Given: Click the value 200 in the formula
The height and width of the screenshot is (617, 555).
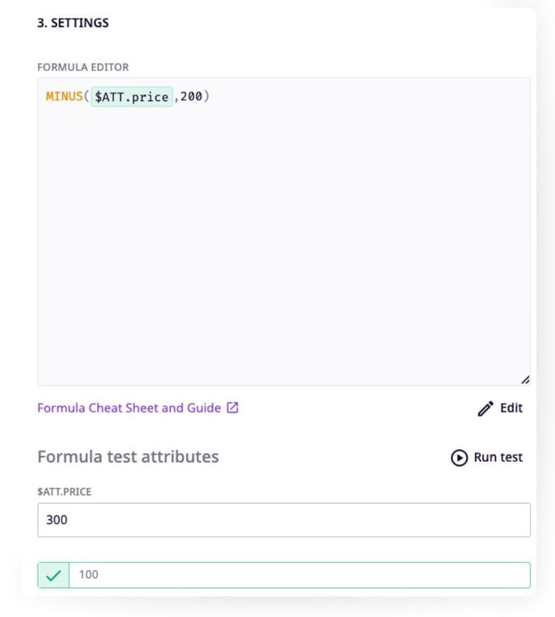Looking at the screenshot, I should pyautogui.click(x=191, y=97).
